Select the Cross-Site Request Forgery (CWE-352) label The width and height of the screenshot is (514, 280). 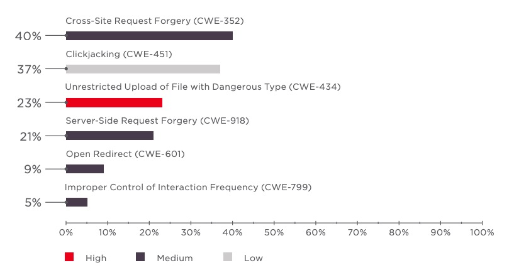(x=155, y=21)
